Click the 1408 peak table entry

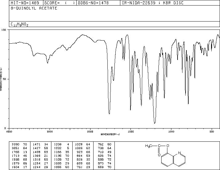(40, 152)
